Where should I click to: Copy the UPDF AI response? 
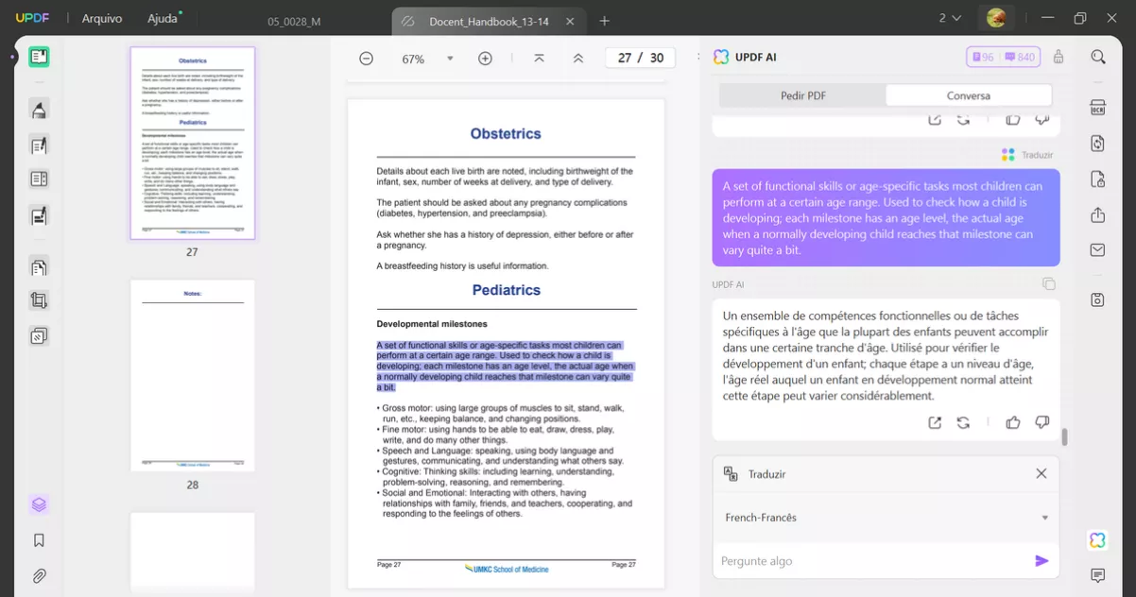point(1048,283)
